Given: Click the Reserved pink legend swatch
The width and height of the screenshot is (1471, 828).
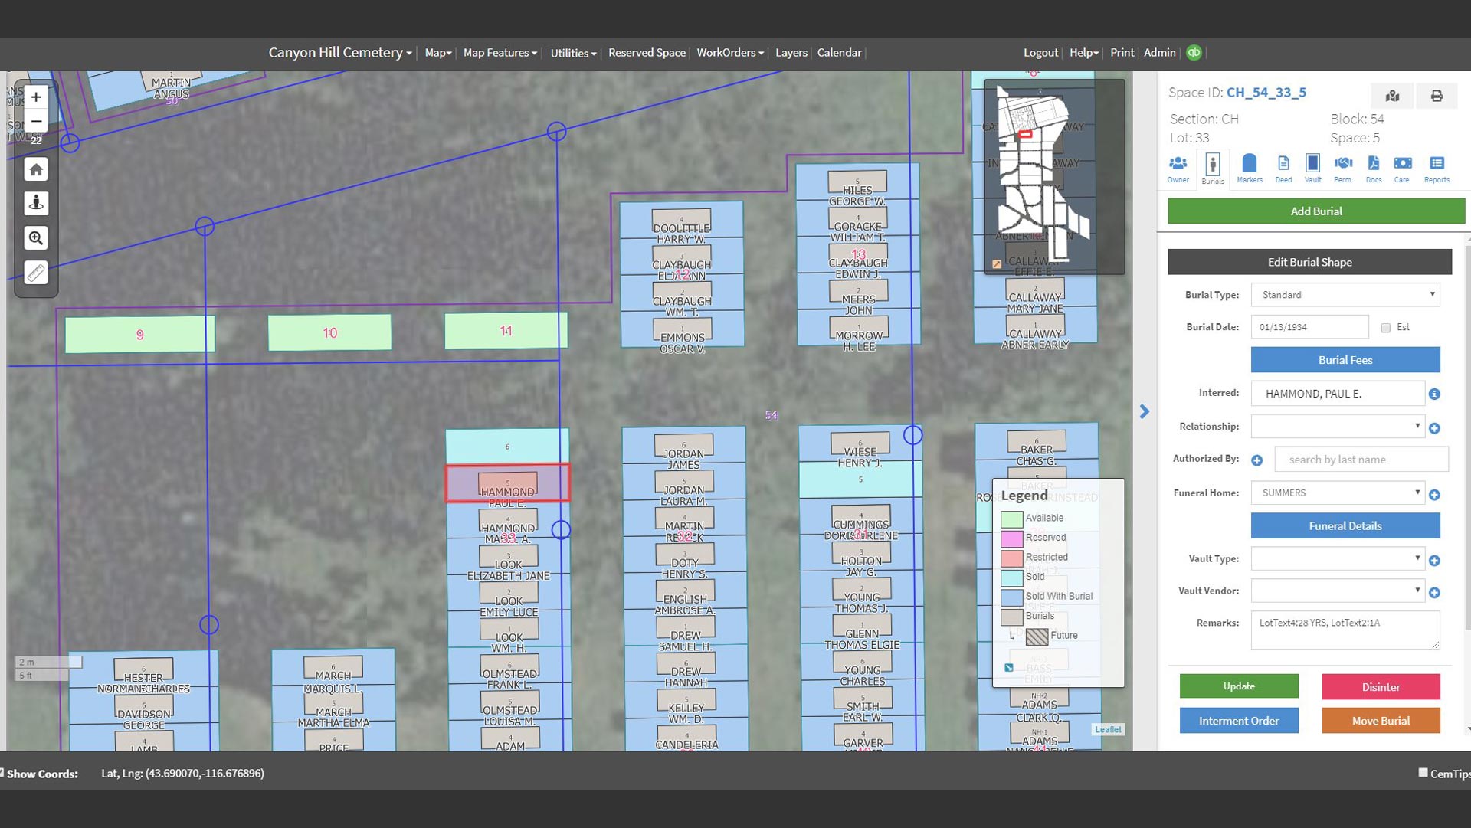Looking at the screenshot, I should 1011,538.
